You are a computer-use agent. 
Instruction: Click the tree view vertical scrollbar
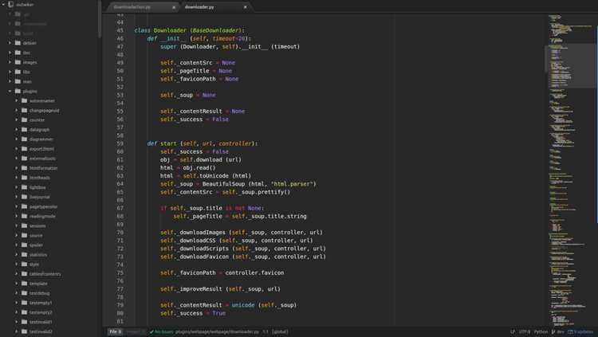pyautogui.click(x=100, y=19)
